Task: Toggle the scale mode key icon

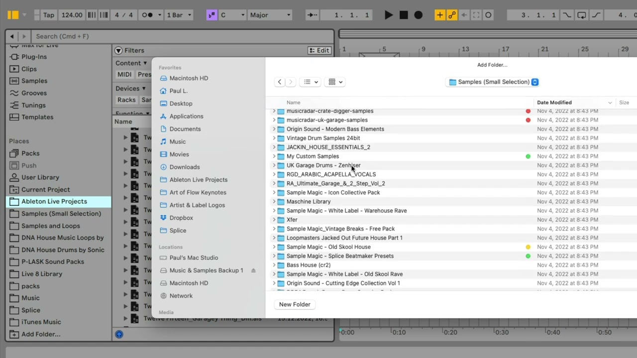Action: 212,15
